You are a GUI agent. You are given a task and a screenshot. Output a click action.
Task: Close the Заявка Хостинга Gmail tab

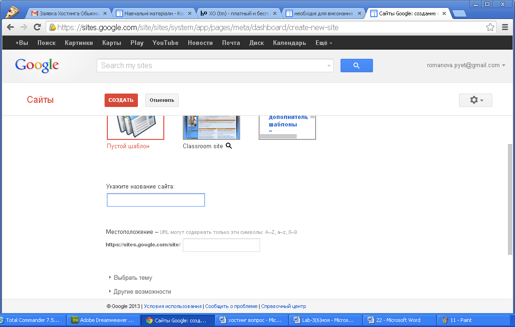(x=105, y=13)
